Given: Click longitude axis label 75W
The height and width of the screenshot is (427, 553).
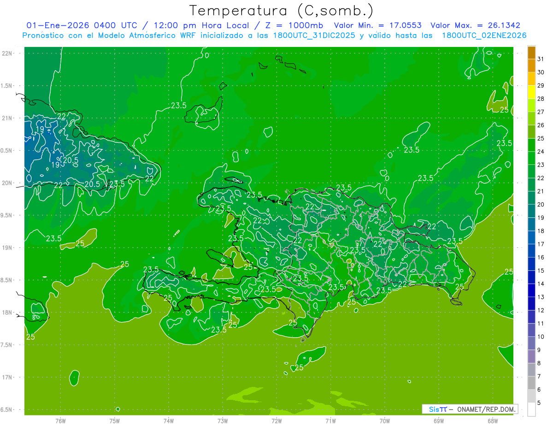Looking at the screenshot, I should [x=115, y=421].
